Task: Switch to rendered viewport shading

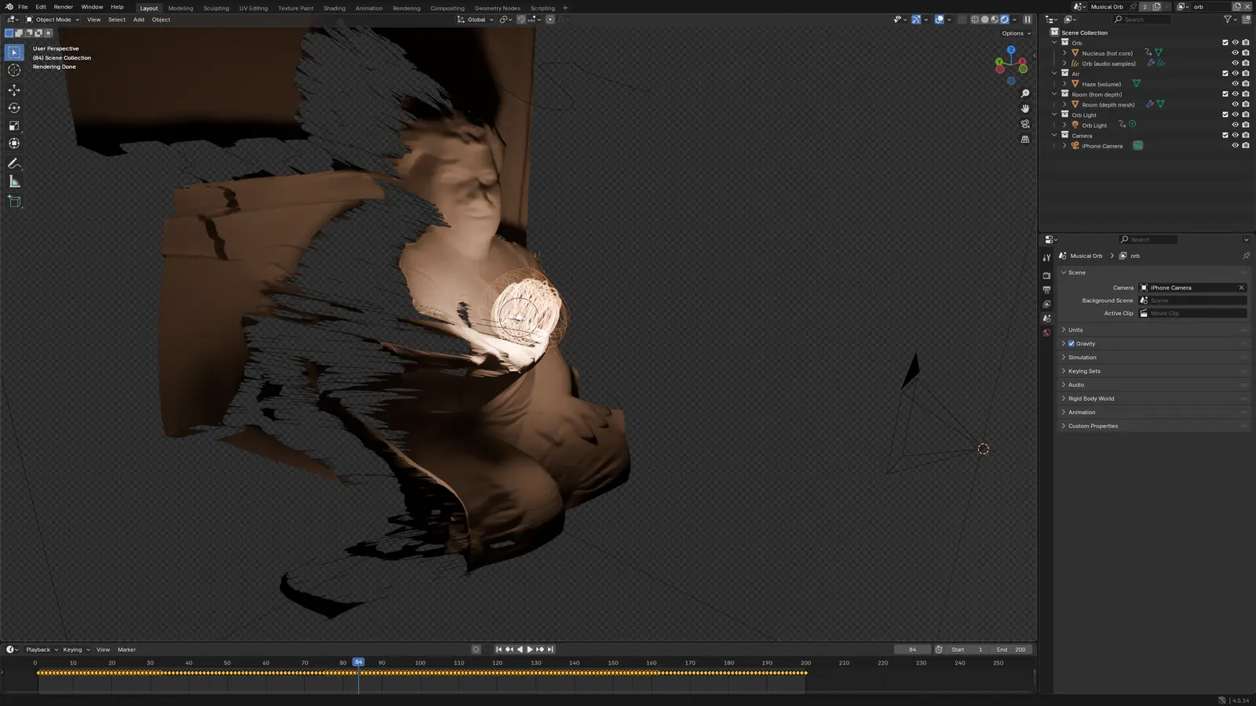Action: tap(1004, 20)
